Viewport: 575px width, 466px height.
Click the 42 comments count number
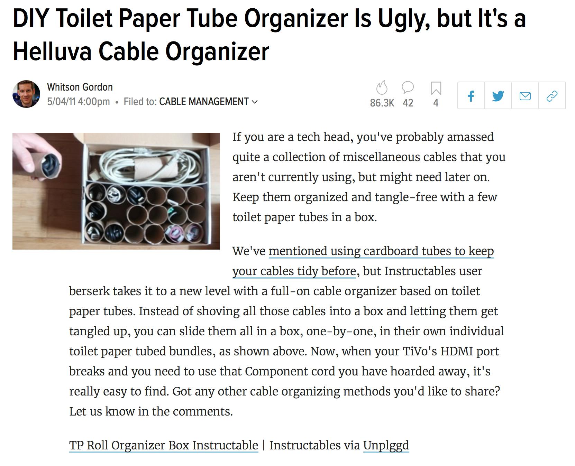point(408,103)
